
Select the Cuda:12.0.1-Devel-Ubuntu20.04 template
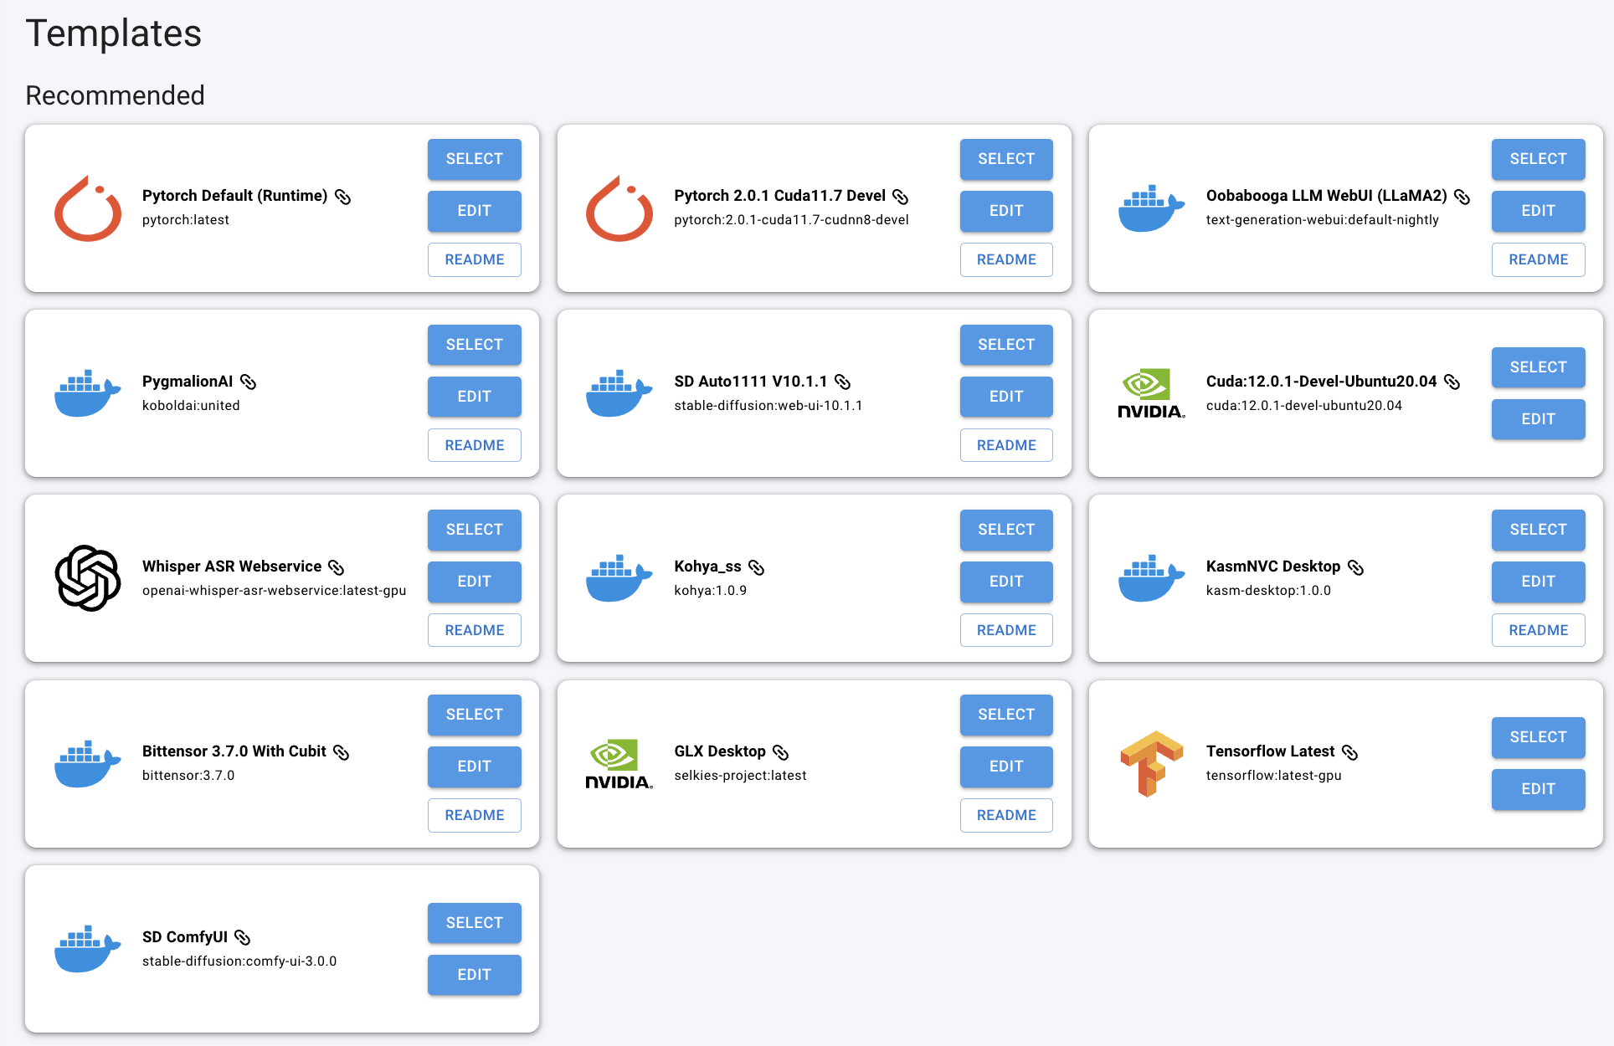coord(1537,367)
